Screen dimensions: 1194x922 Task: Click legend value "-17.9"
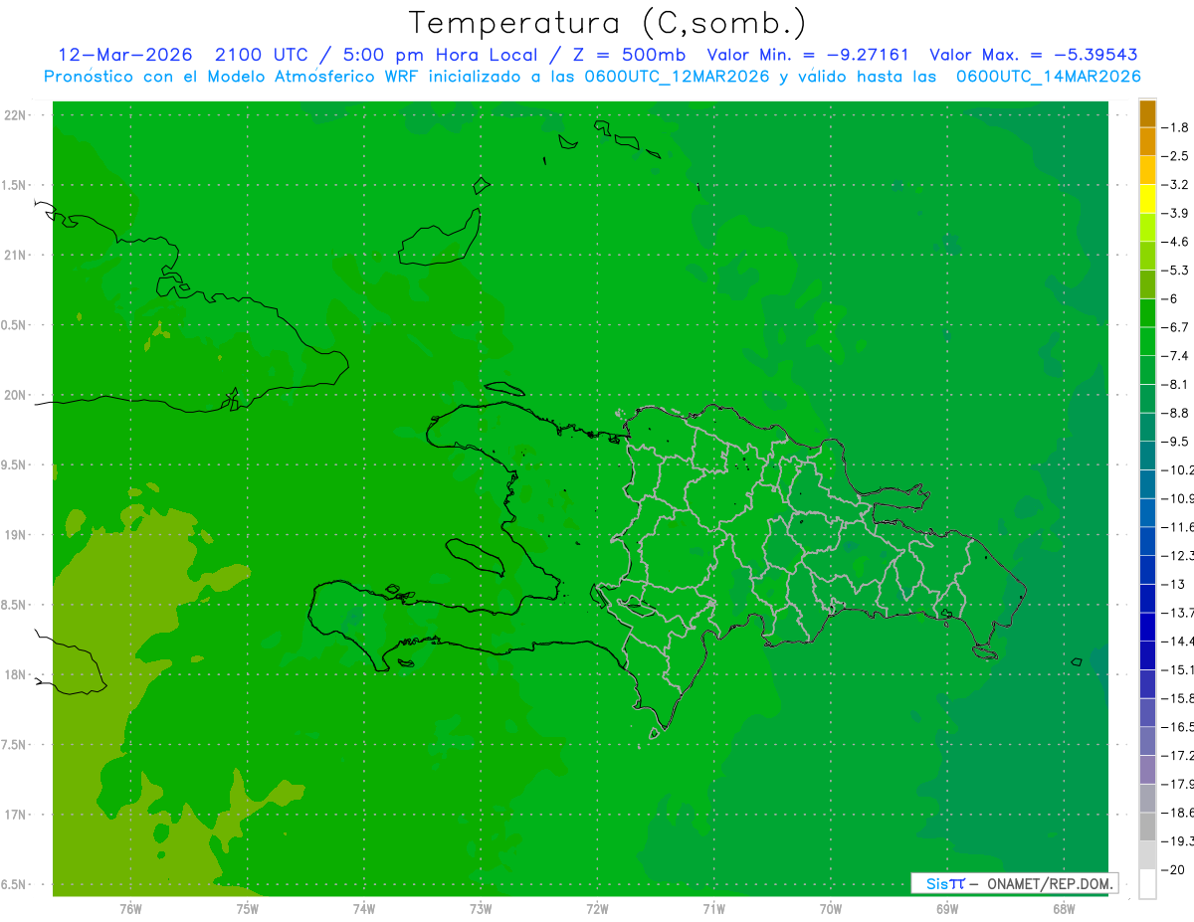(1178, 785)
